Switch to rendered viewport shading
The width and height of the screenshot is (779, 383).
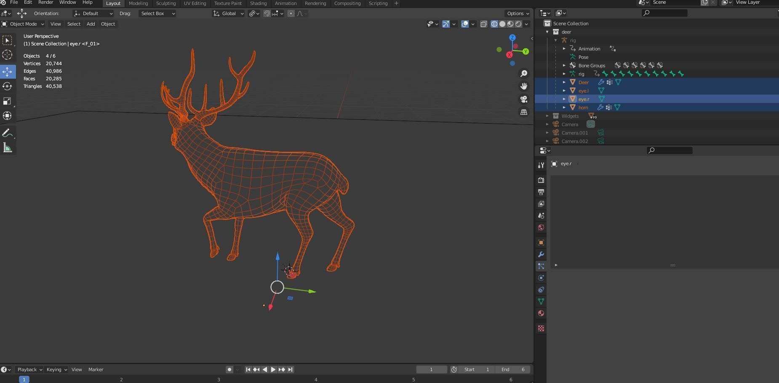pyautogui.click(x=518, y=24)
